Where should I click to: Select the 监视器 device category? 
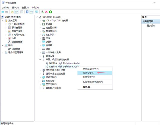coord(49,45)
